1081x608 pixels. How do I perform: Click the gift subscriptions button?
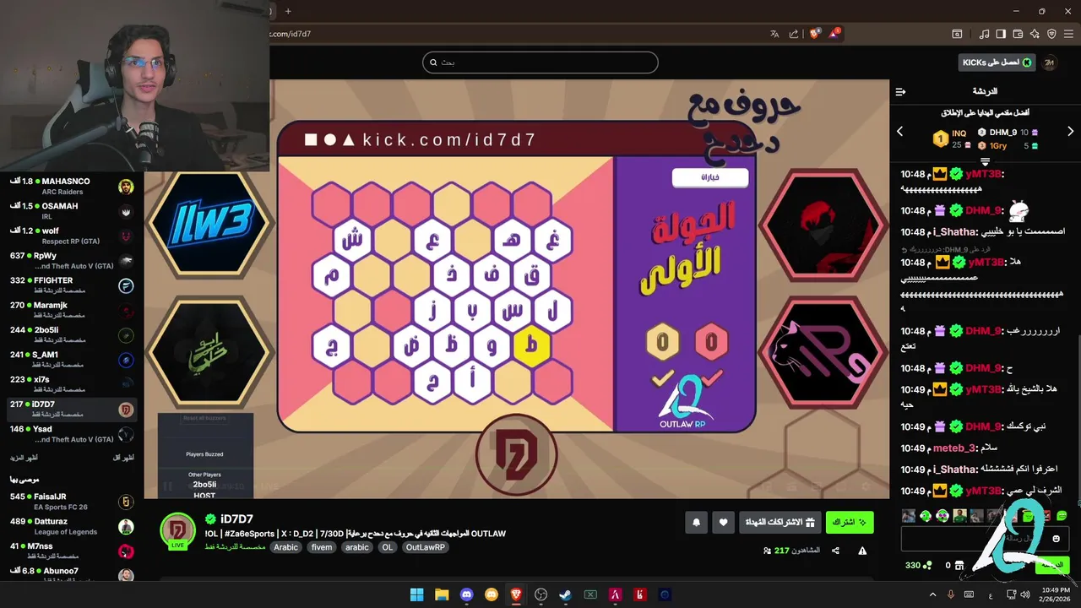click(780, 523)
